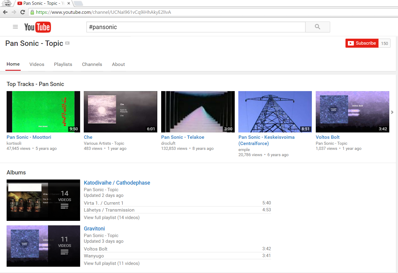Open the Pan Sonic - Telakoe title link
Screen dimensions: 398x273
pyautogui.click(x=183, y=137)
